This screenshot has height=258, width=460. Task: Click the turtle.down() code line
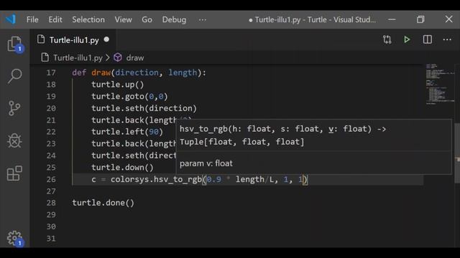click(x=122, y=167)
